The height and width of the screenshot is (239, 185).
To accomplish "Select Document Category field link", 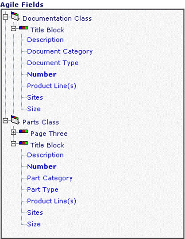I will pyautogui.click(x=60, y=52).
